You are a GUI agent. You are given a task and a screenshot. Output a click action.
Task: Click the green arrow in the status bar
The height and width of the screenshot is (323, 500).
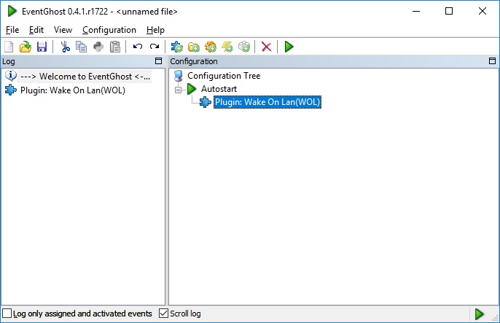tap(479, 314)
